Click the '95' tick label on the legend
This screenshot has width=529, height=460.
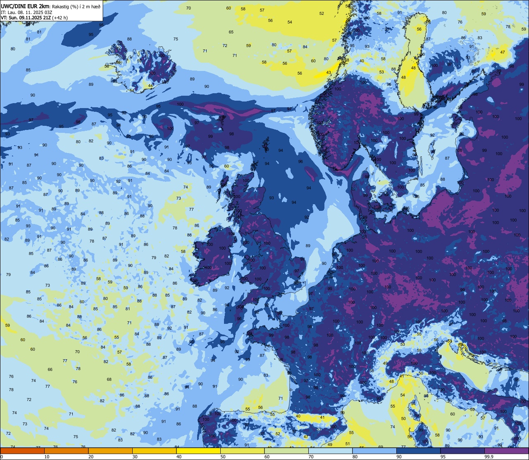(443, 457)
